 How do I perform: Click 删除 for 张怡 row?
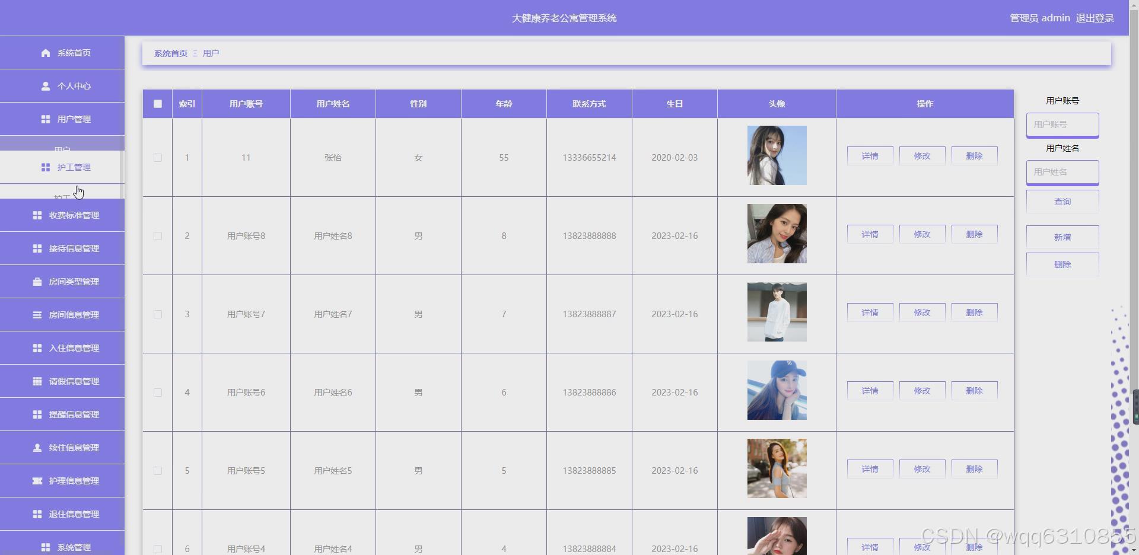point(974,156)
